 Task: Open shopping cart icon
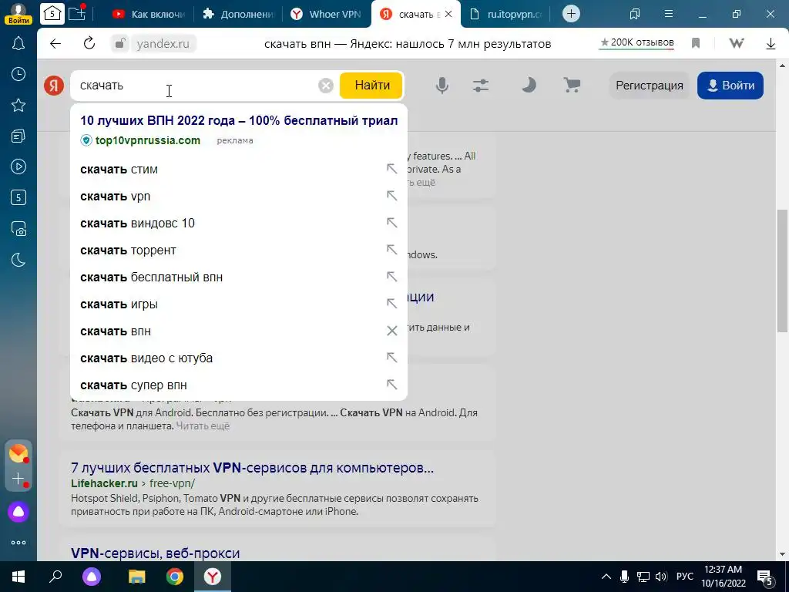pos(572,85)
